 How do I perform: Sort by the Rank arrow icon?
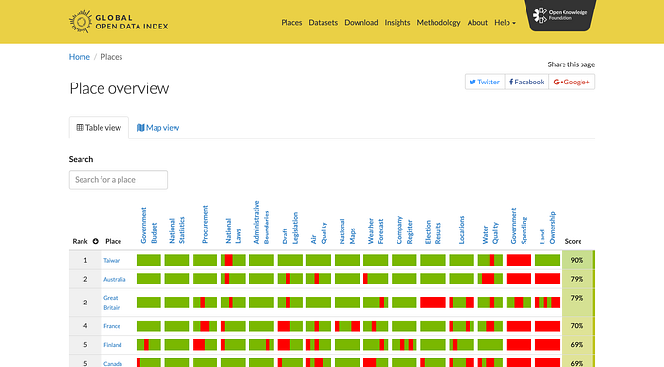tap(95, 241)
